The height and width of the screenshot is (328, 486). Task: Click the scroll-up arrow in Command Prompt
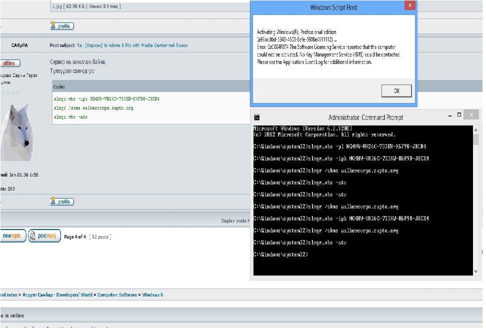(x=475, y=129)
